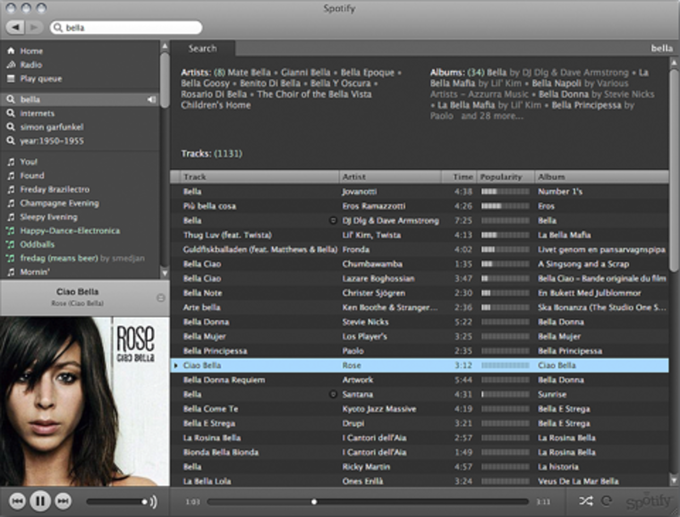Click the magnifier icon in the search field
The width and height of the screenshot is (680, 517).
[57, 27]
